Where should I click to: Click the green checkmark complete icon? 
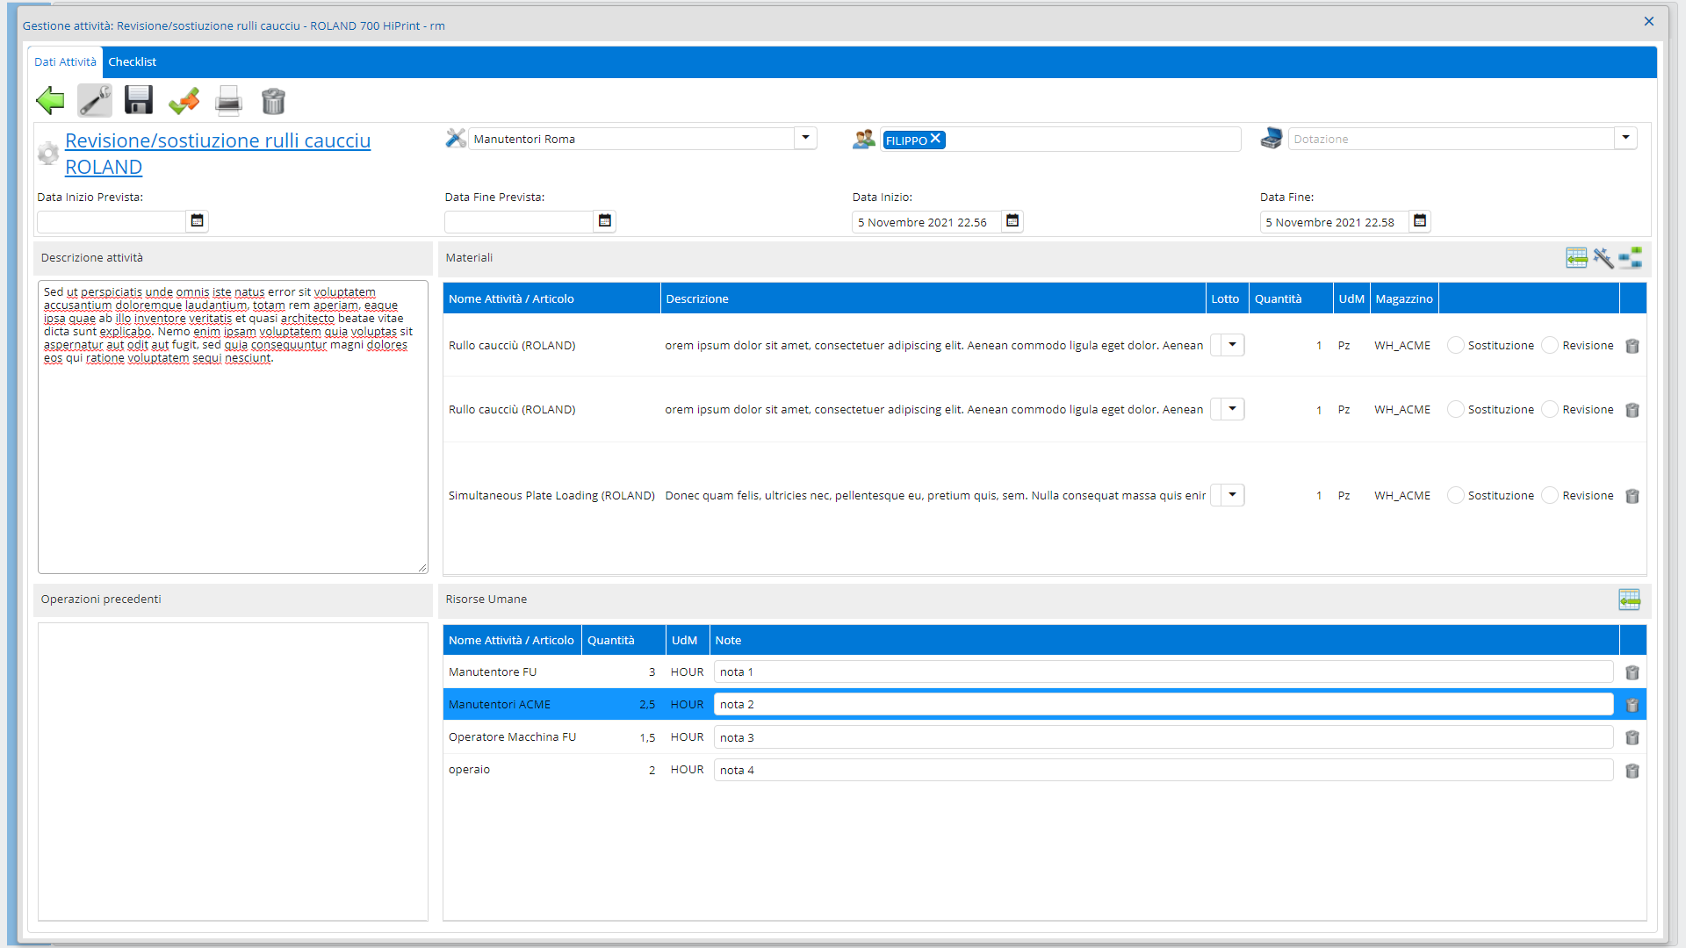184,101
